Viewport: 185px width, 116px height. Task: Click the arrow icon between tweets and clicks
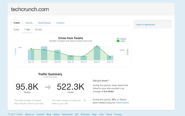pos(48,87)
